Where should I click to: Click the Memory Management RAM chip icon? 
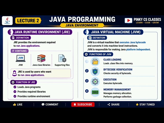(95, 92)
